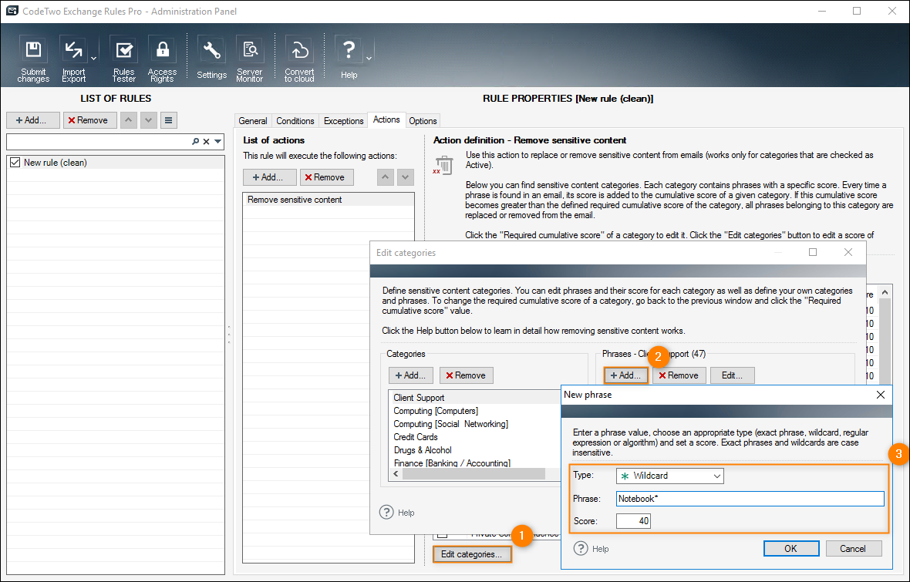Switch to the Exceptions tab
Viewport: 910px width, 582px height.
pyautogui.click(x=344, y=121)
